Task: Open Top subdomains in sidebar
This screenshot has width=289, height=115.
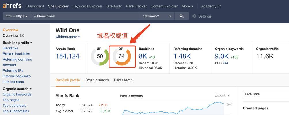Action: [16, 111]
